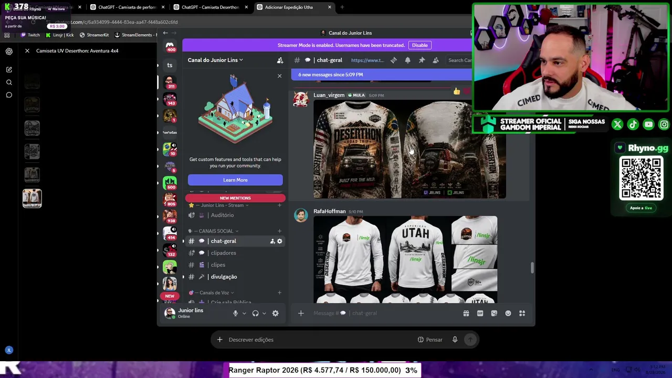672x378 pixels.
Task: Open Canal do Junior Lins server dropdown
Action: pos(215,60)
